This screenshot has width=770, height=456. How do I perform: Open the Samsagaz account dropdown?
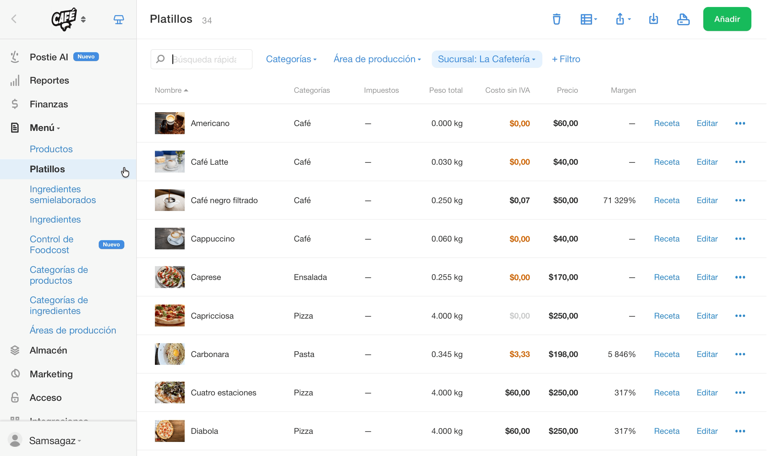point(55,441)
